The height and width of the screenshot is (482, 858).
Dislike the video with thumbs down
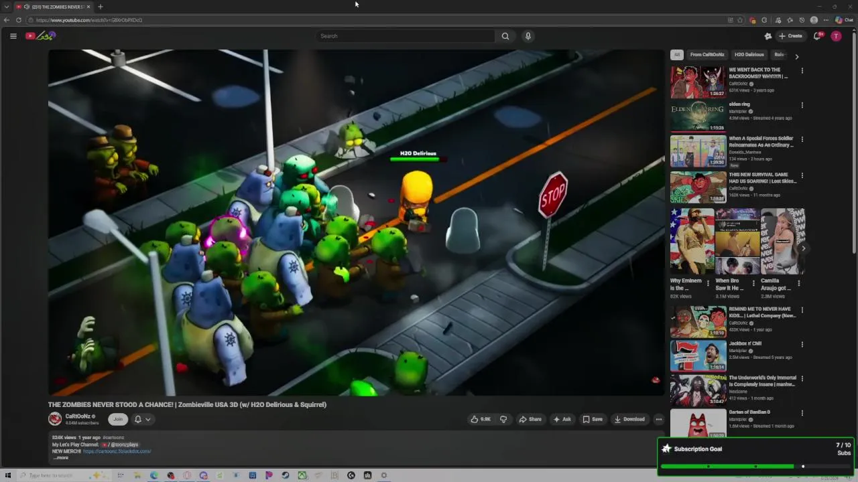503,419
